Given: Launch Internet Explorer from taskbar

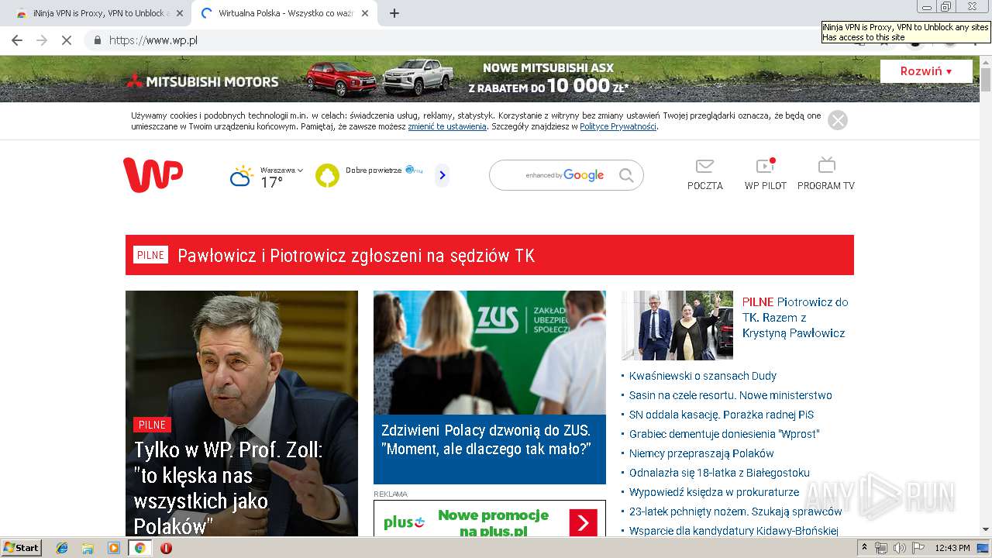Looking at the screenshot, I should 62,548.
